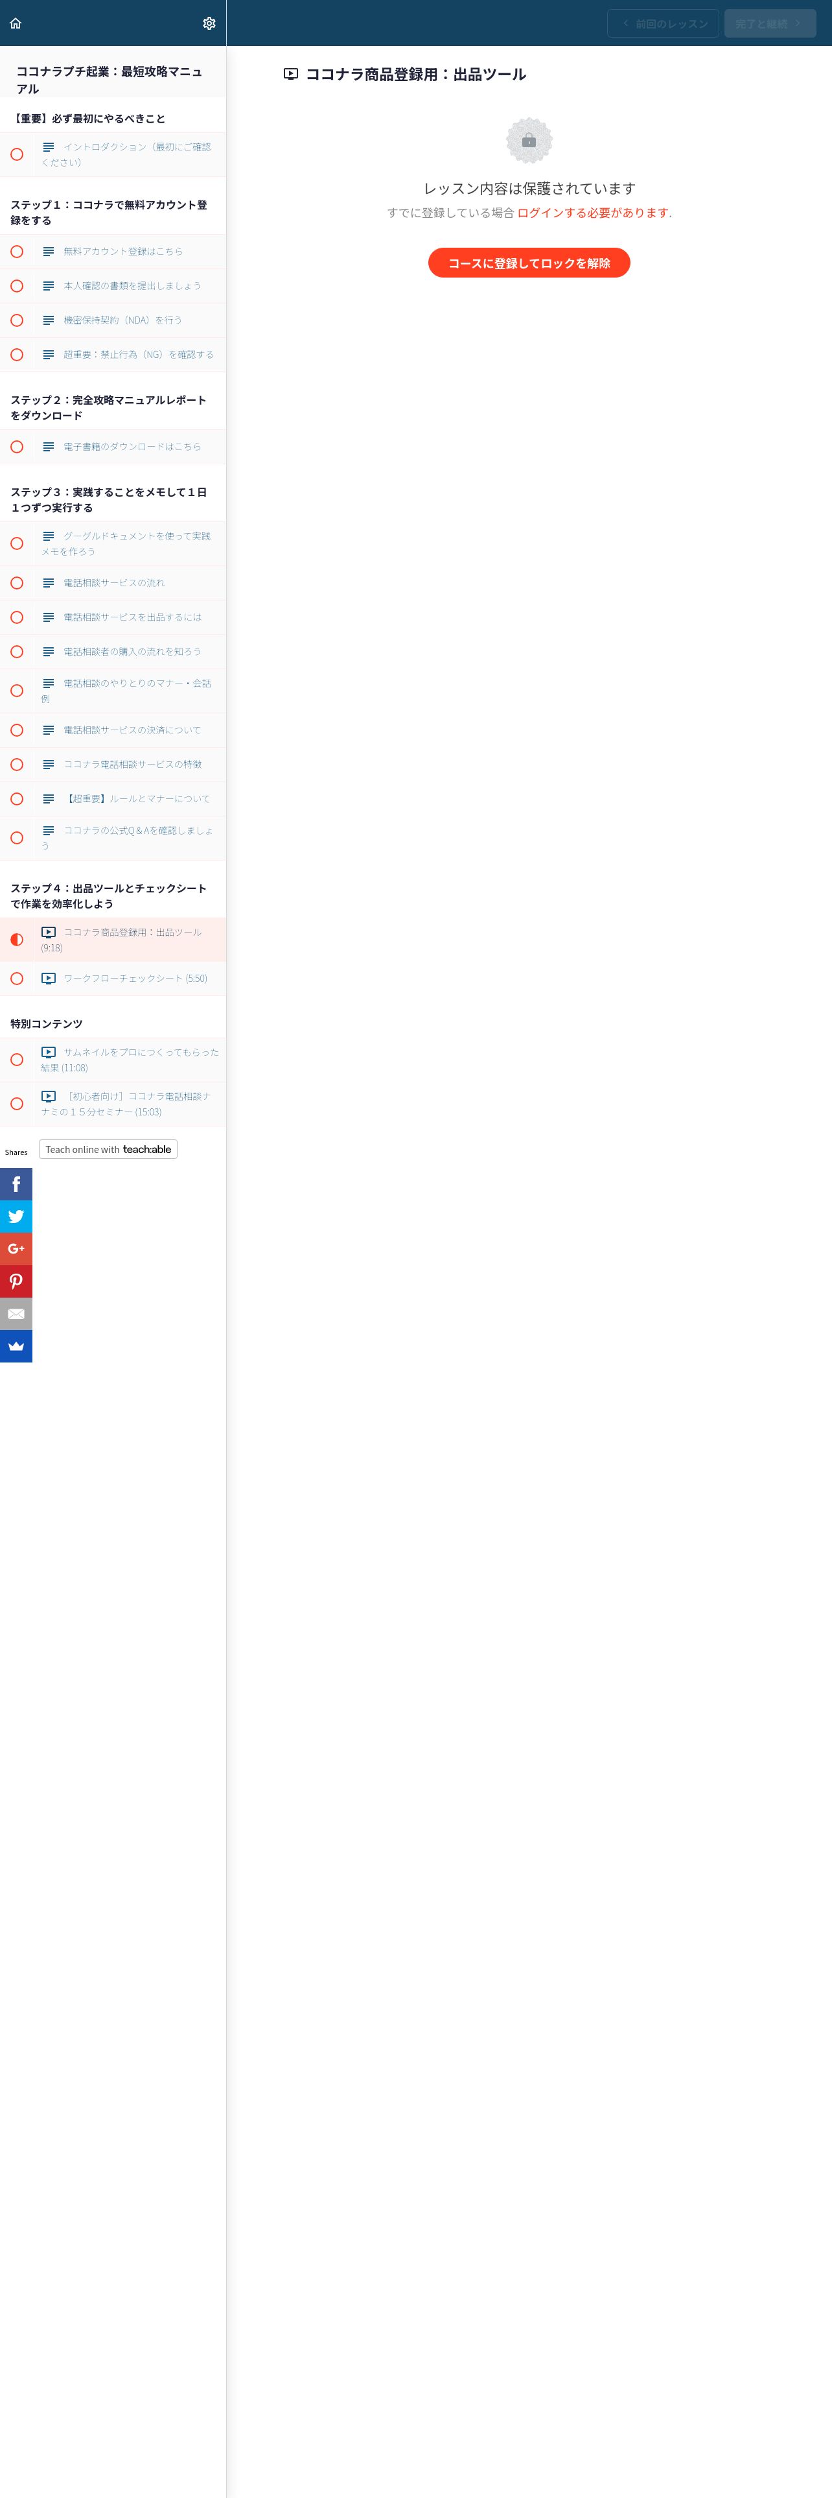Toggle half-filled circle of current lesson
This screenshot has width=832, height=2498.
[16, 940]
